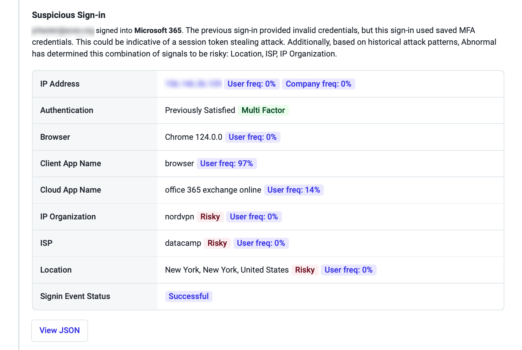
Task: Click the Browser row User freq: 0% badge
Action: 253,137
